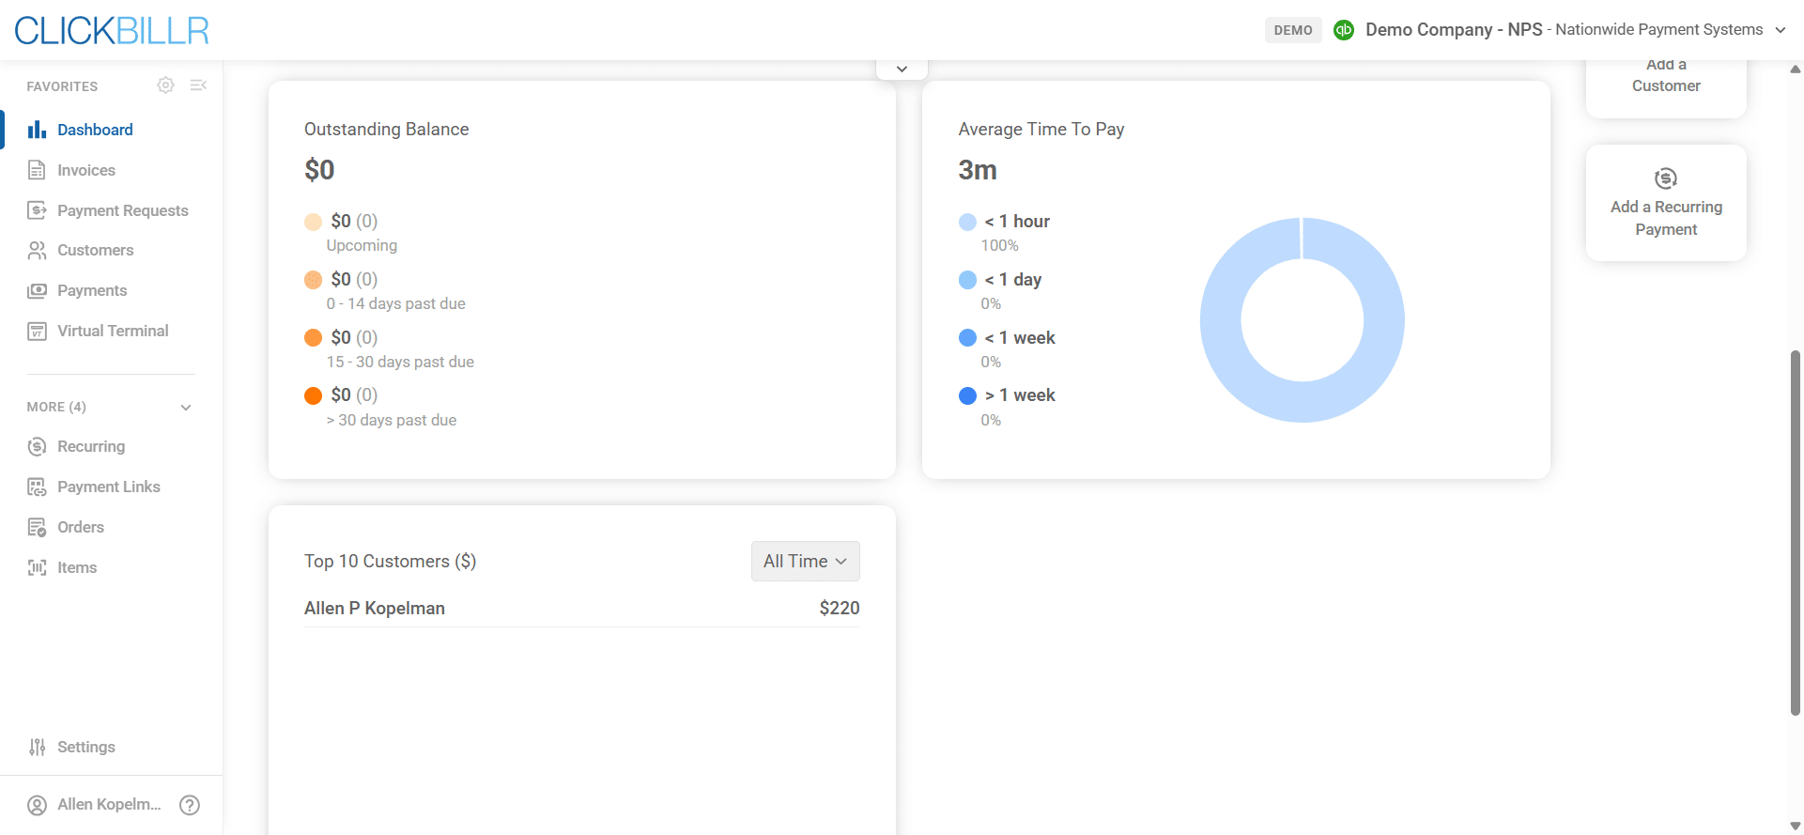Open the favorites settings gear icon
The width and height of the screenshot is (1804, 835).
point(165,85)
